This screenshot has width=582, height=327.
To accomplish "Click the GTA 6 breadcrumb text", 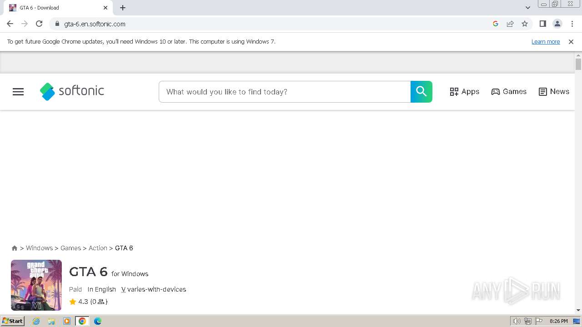I will click(124, 248).
